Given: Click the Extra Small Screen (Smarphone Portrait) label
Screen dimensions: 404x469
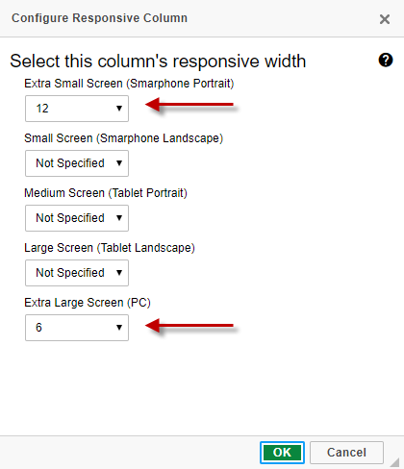Looking at the screenshot, I should 129,84.
